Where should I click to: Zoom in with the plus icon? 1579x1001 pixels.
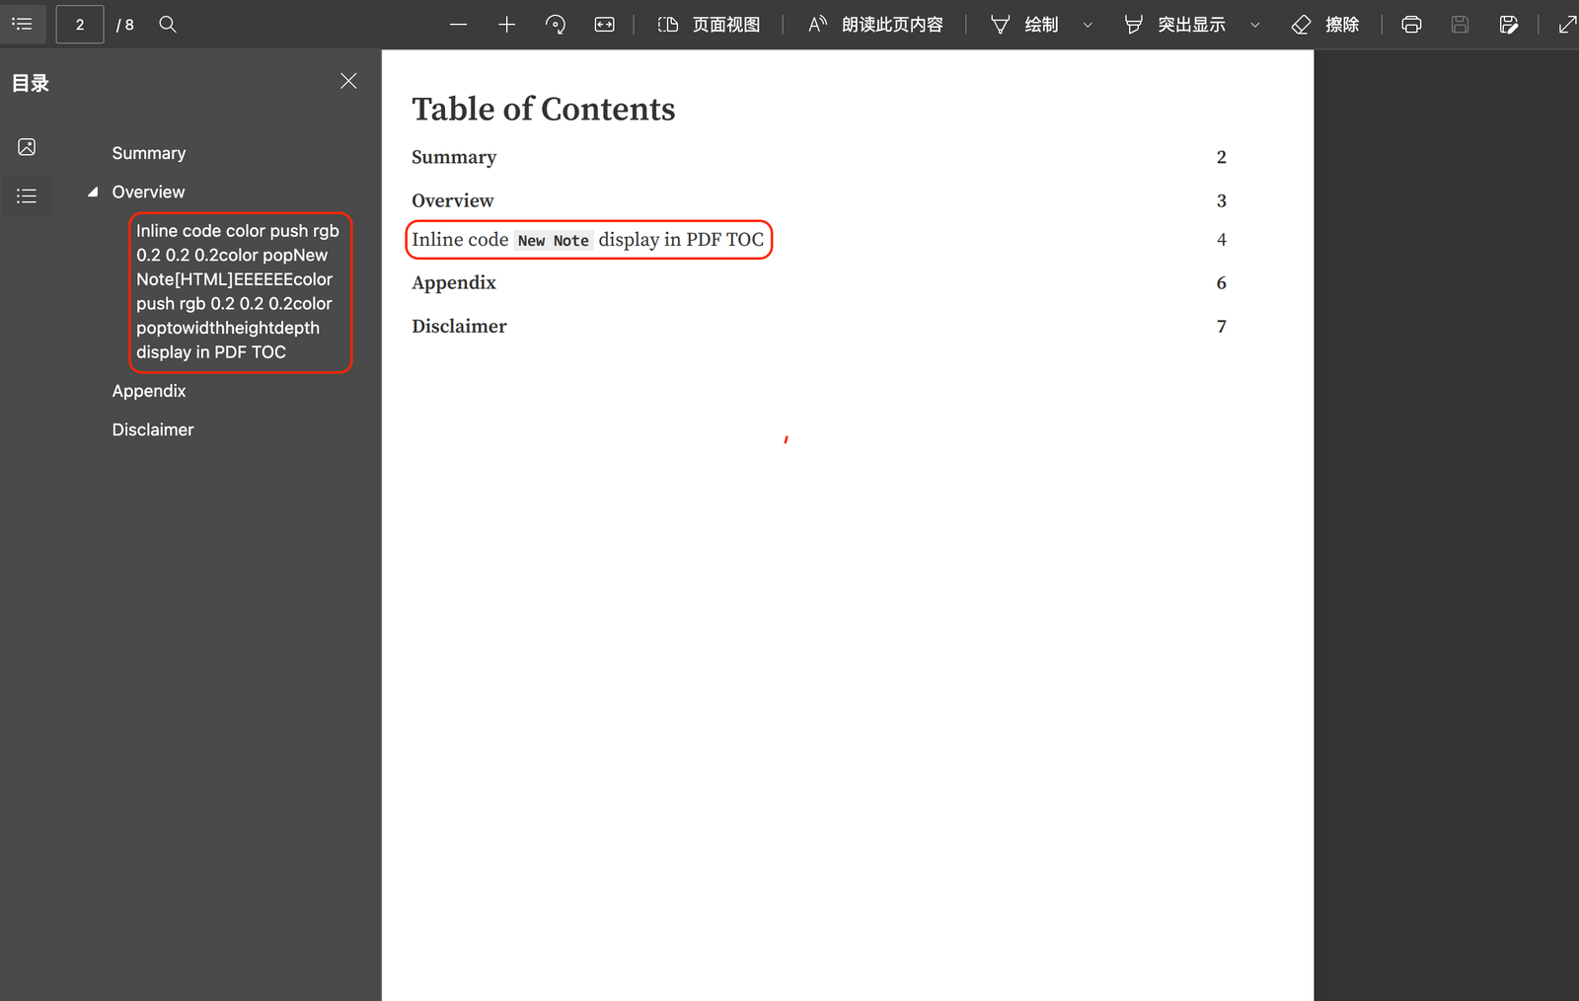coord(506,25)
